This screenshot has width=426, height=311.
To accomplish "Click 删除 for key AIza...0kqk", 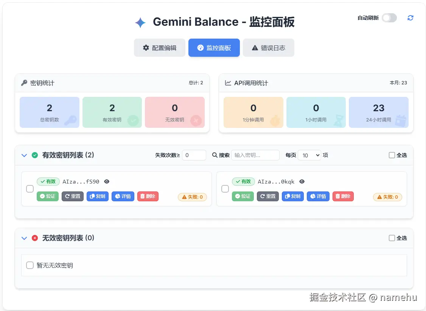I will click(343, 196).
